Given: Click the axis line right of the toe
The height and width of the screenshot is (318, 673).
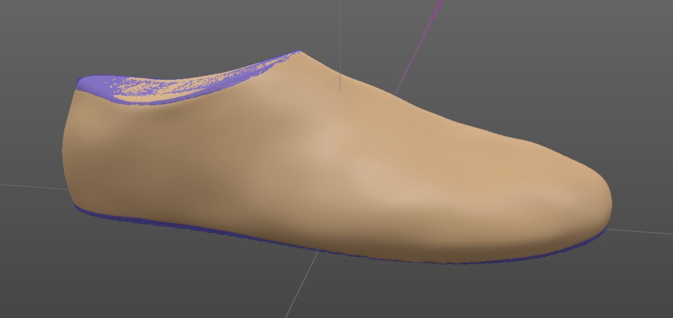Looking at the screenshot, I should point(640,231).
